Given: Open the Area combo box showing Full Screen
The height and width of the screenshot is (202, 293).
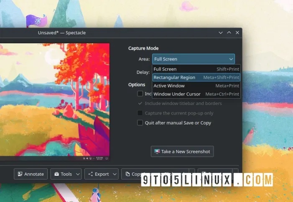Looking at the screenshot, I should [194, 59].
